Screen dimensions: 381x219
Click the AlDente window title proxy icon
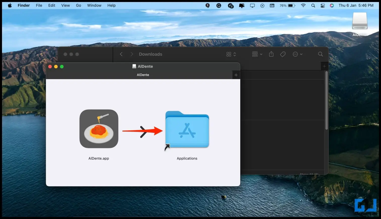coord(134,66)
